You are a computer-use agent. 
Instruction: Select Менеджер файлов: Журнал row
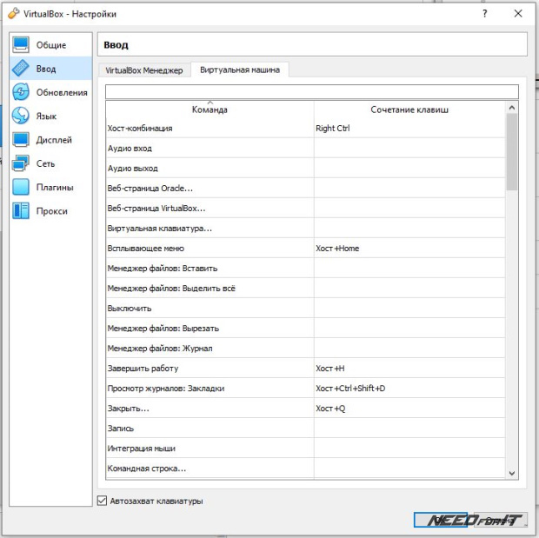tap(306, 349)
